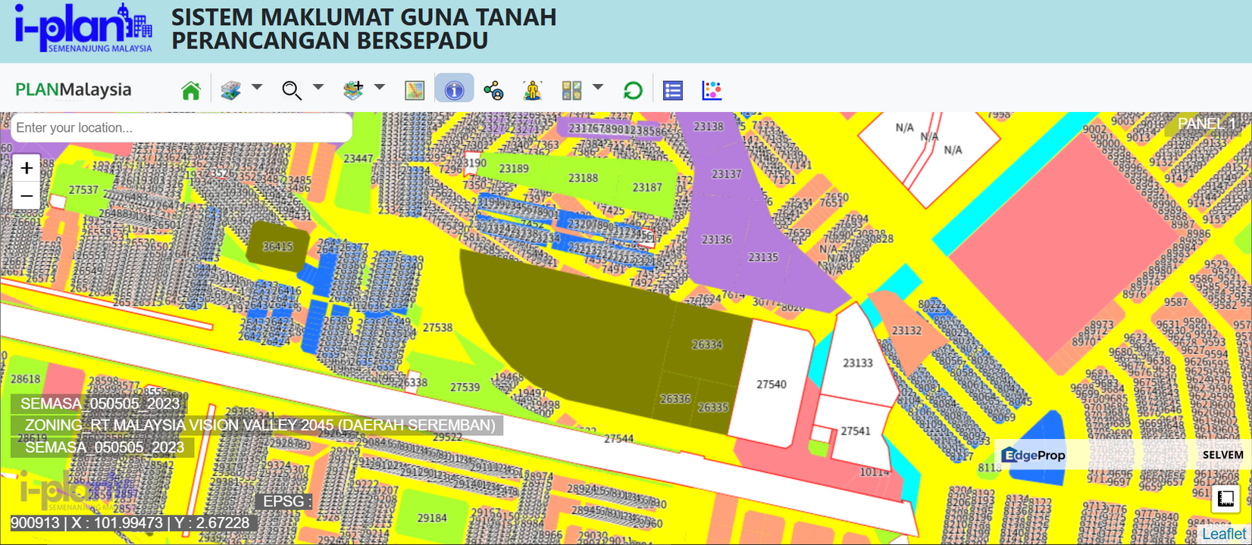Click white lot 27541
Image resolution: width=1252 pixels, height=545 pixels.
[856, 431]
